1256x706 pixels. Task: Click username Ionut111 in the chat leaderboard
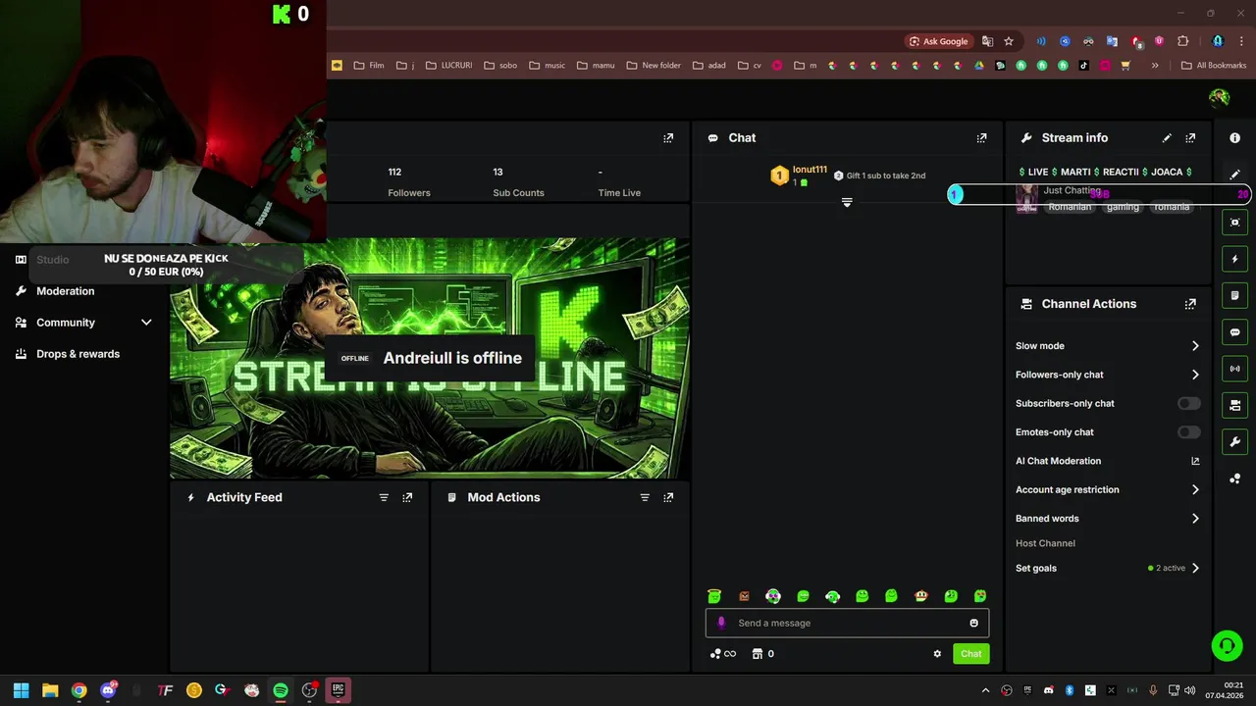click(x=810, y=170)
